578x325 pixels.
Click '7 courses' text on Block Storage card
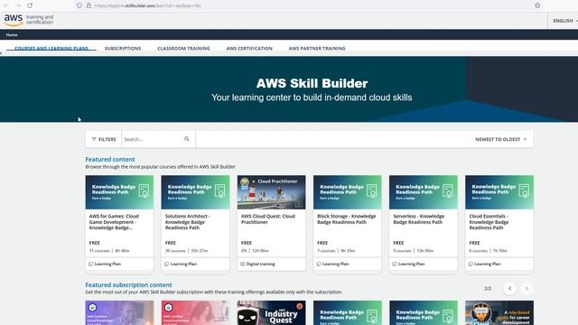pos(326,251)
